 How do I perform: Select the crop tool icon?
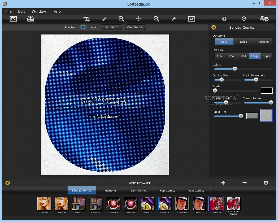pos(86,19)
